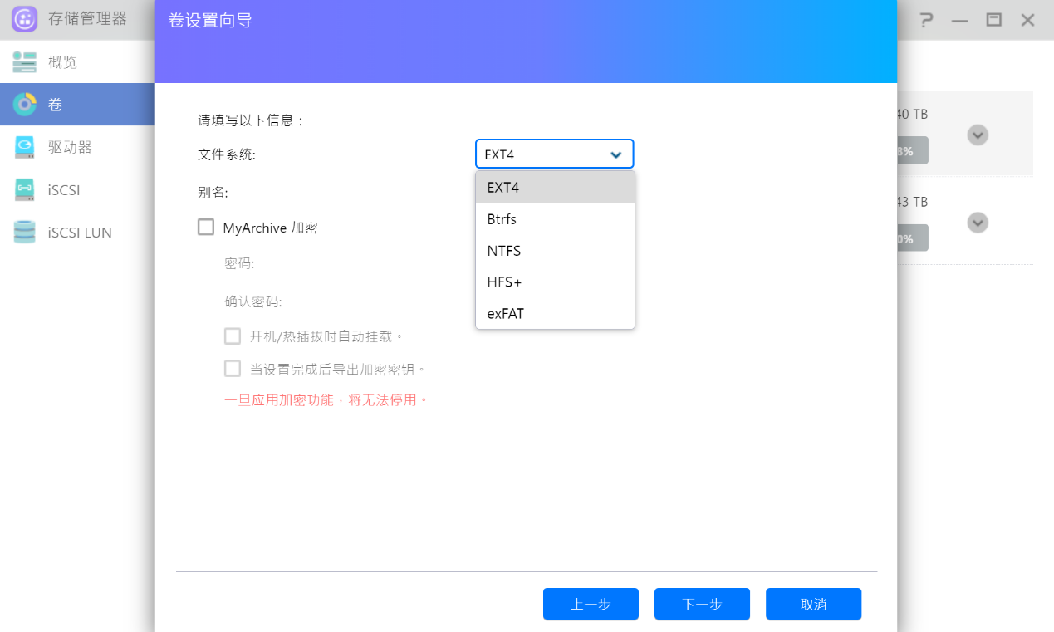Click the 上一步 previous button
Screen dimensions: 1054x632
(x=591, y=604)
